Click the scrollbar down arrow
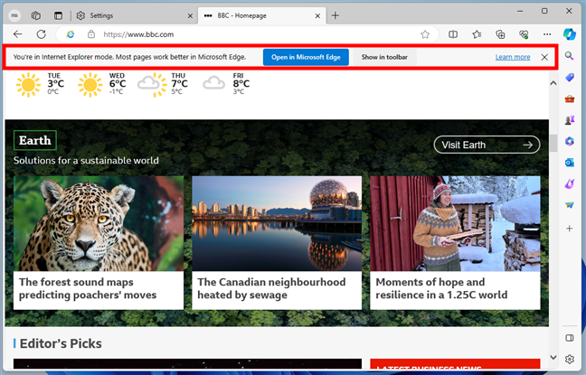Screen dimensions: 586x375 tap(553, 358)
